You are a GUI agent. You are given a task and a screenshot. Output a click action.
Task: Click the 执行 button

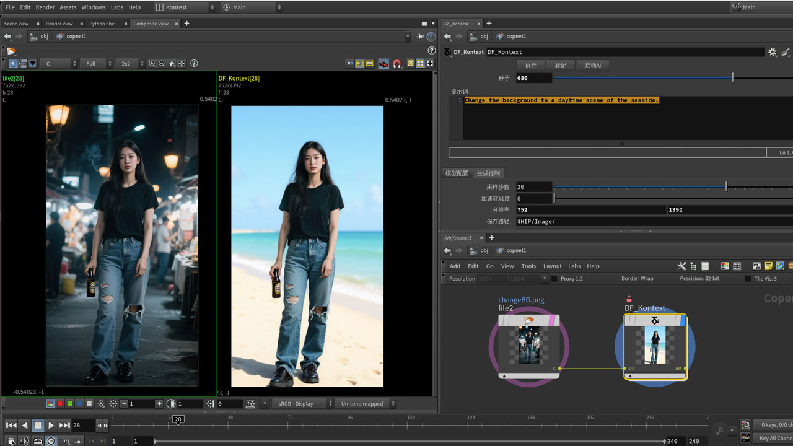[531, 65]
